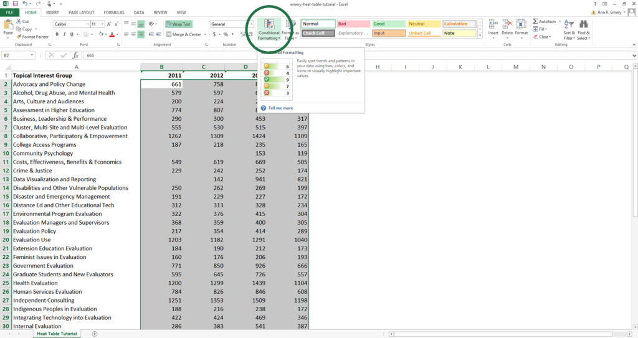Viewport: 638px width, 338px height.
Task: Open Conditional Formatting menu
Action: click(269, 30)
